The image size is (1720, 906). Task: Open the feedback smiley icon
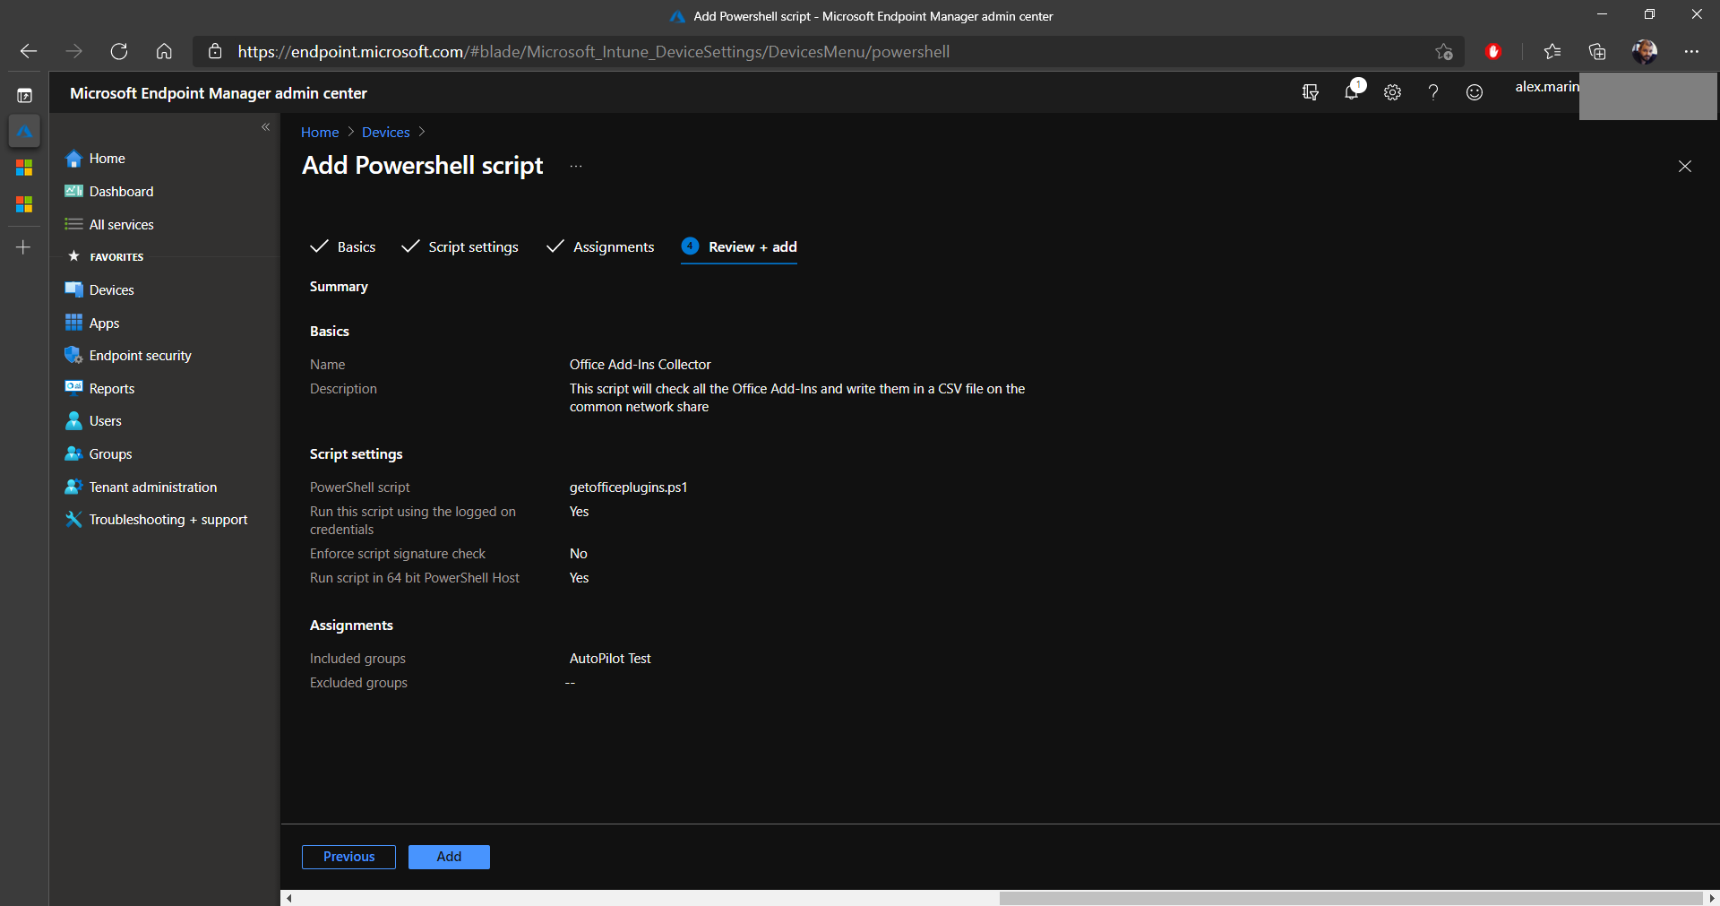pyautogui.click(x=1474, y=92)
